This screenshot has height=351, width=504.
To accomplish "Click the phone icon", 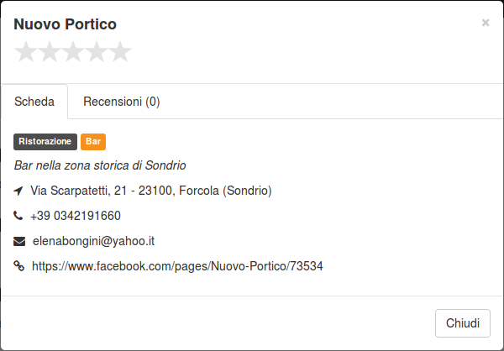I will [x=18, y=216].
